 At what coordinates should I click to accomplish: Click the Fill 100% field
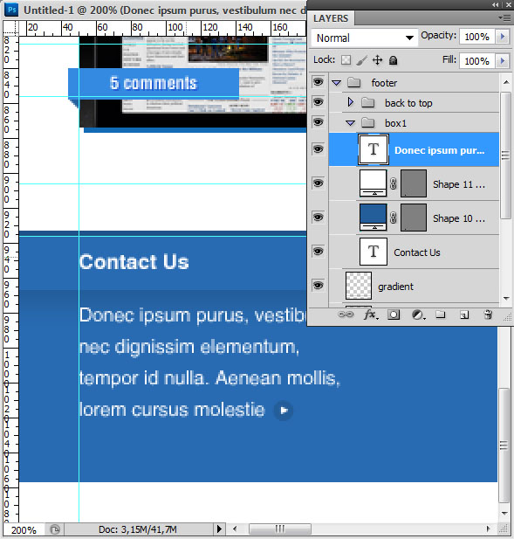(477, 61)
